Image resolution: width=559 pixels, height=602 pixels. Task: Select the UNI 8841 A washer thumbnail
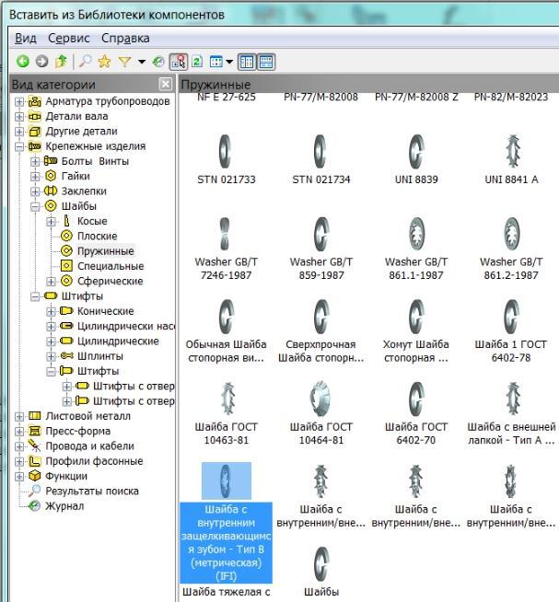coord(513,152)
